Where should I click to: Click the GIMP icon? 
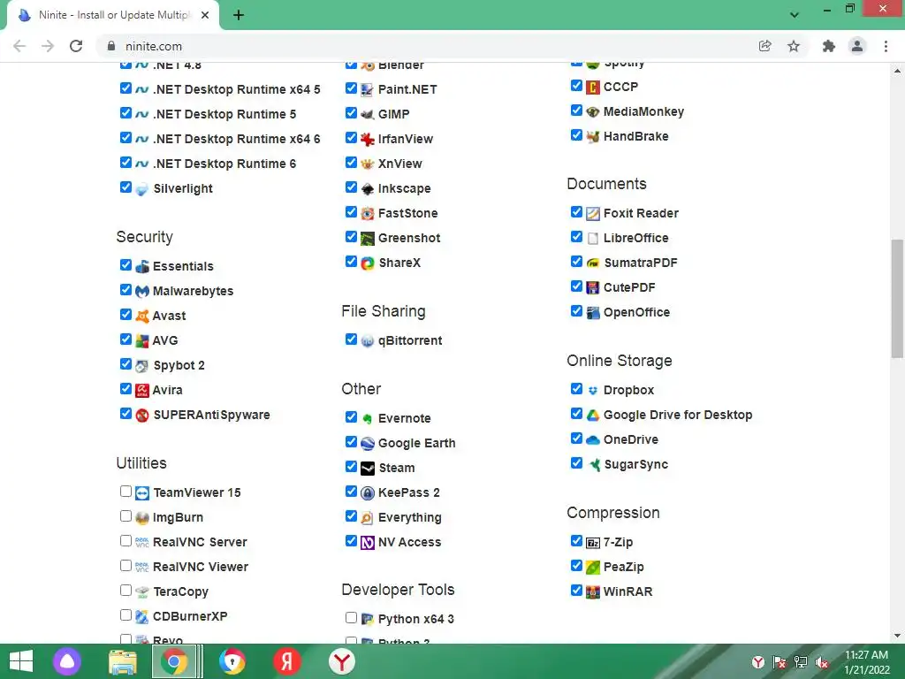tap(368, 115)
